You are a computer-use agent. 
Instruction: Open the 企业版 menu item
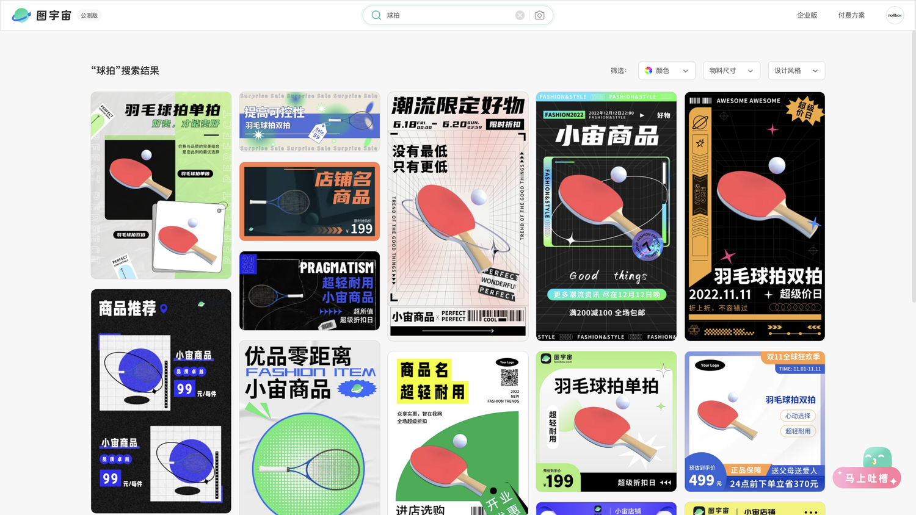click(x=807, y=15)
